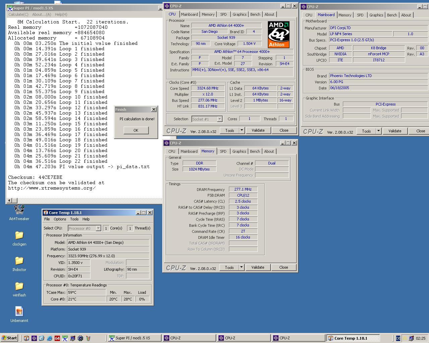Click CAS# Latency value 2.5 clocks
Image resolution: width=429 pixels, height=343 pixels.
tap(243, 201)
